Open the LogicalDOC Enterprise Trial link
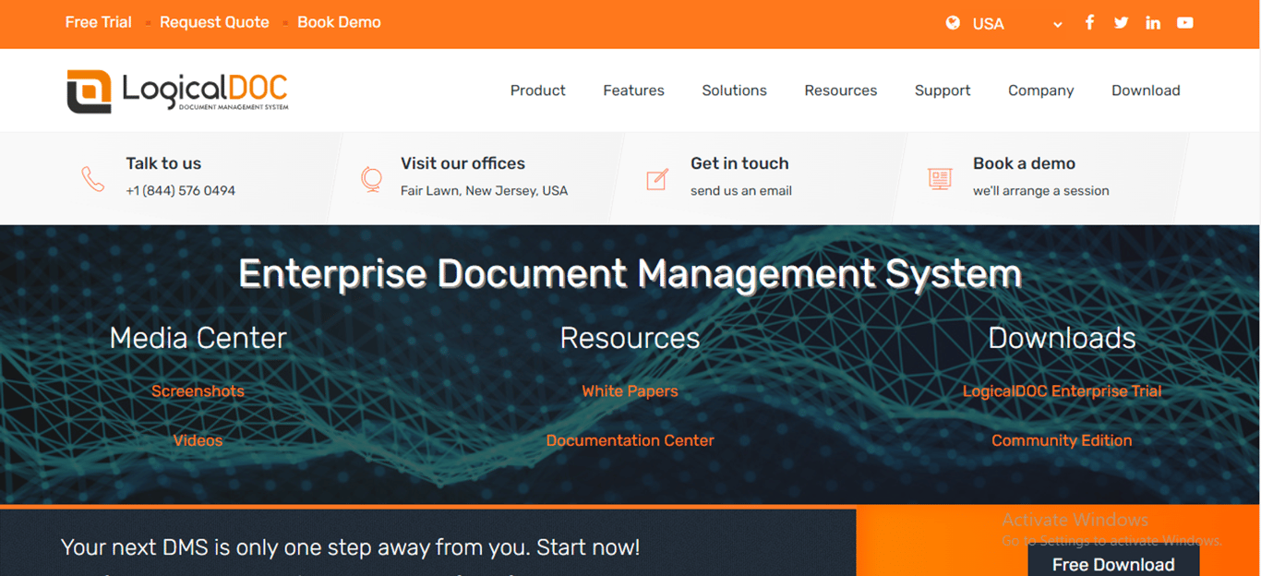 1062,390
